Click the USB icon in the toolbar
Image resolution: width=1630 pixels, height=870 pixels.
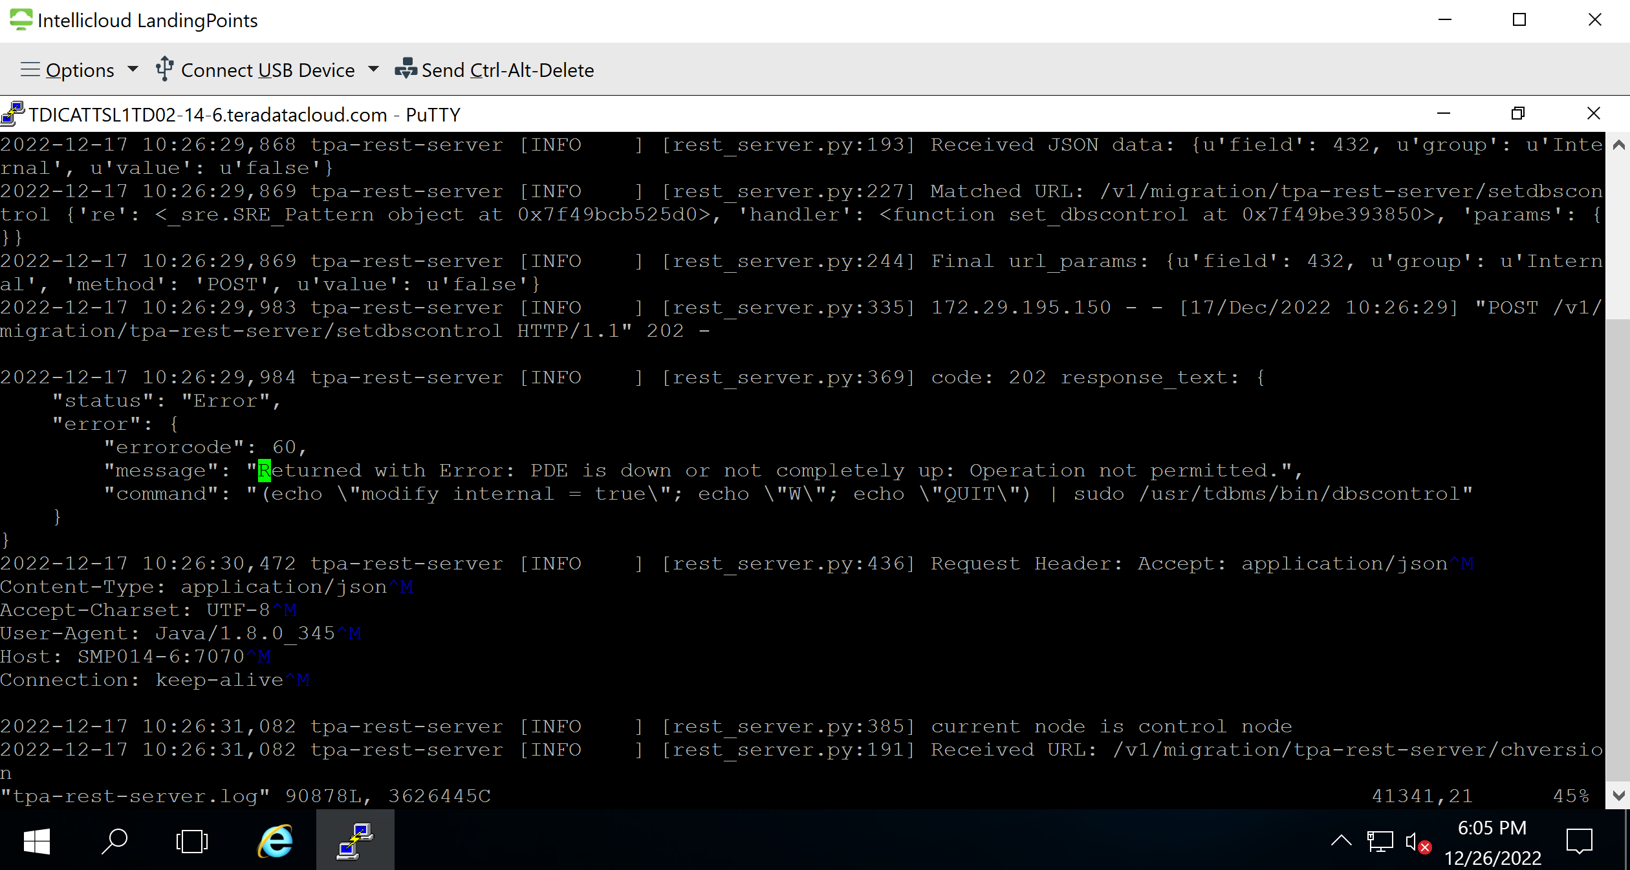pos(165,69)
